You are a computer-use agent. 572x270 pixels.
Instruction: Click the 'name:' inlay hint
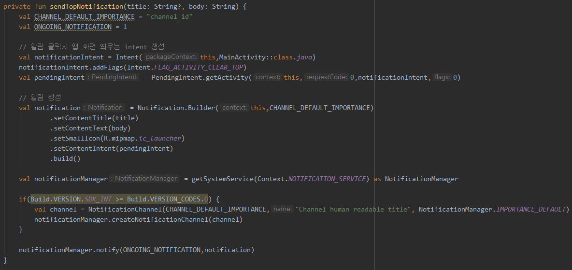click(x=282, y=209)
